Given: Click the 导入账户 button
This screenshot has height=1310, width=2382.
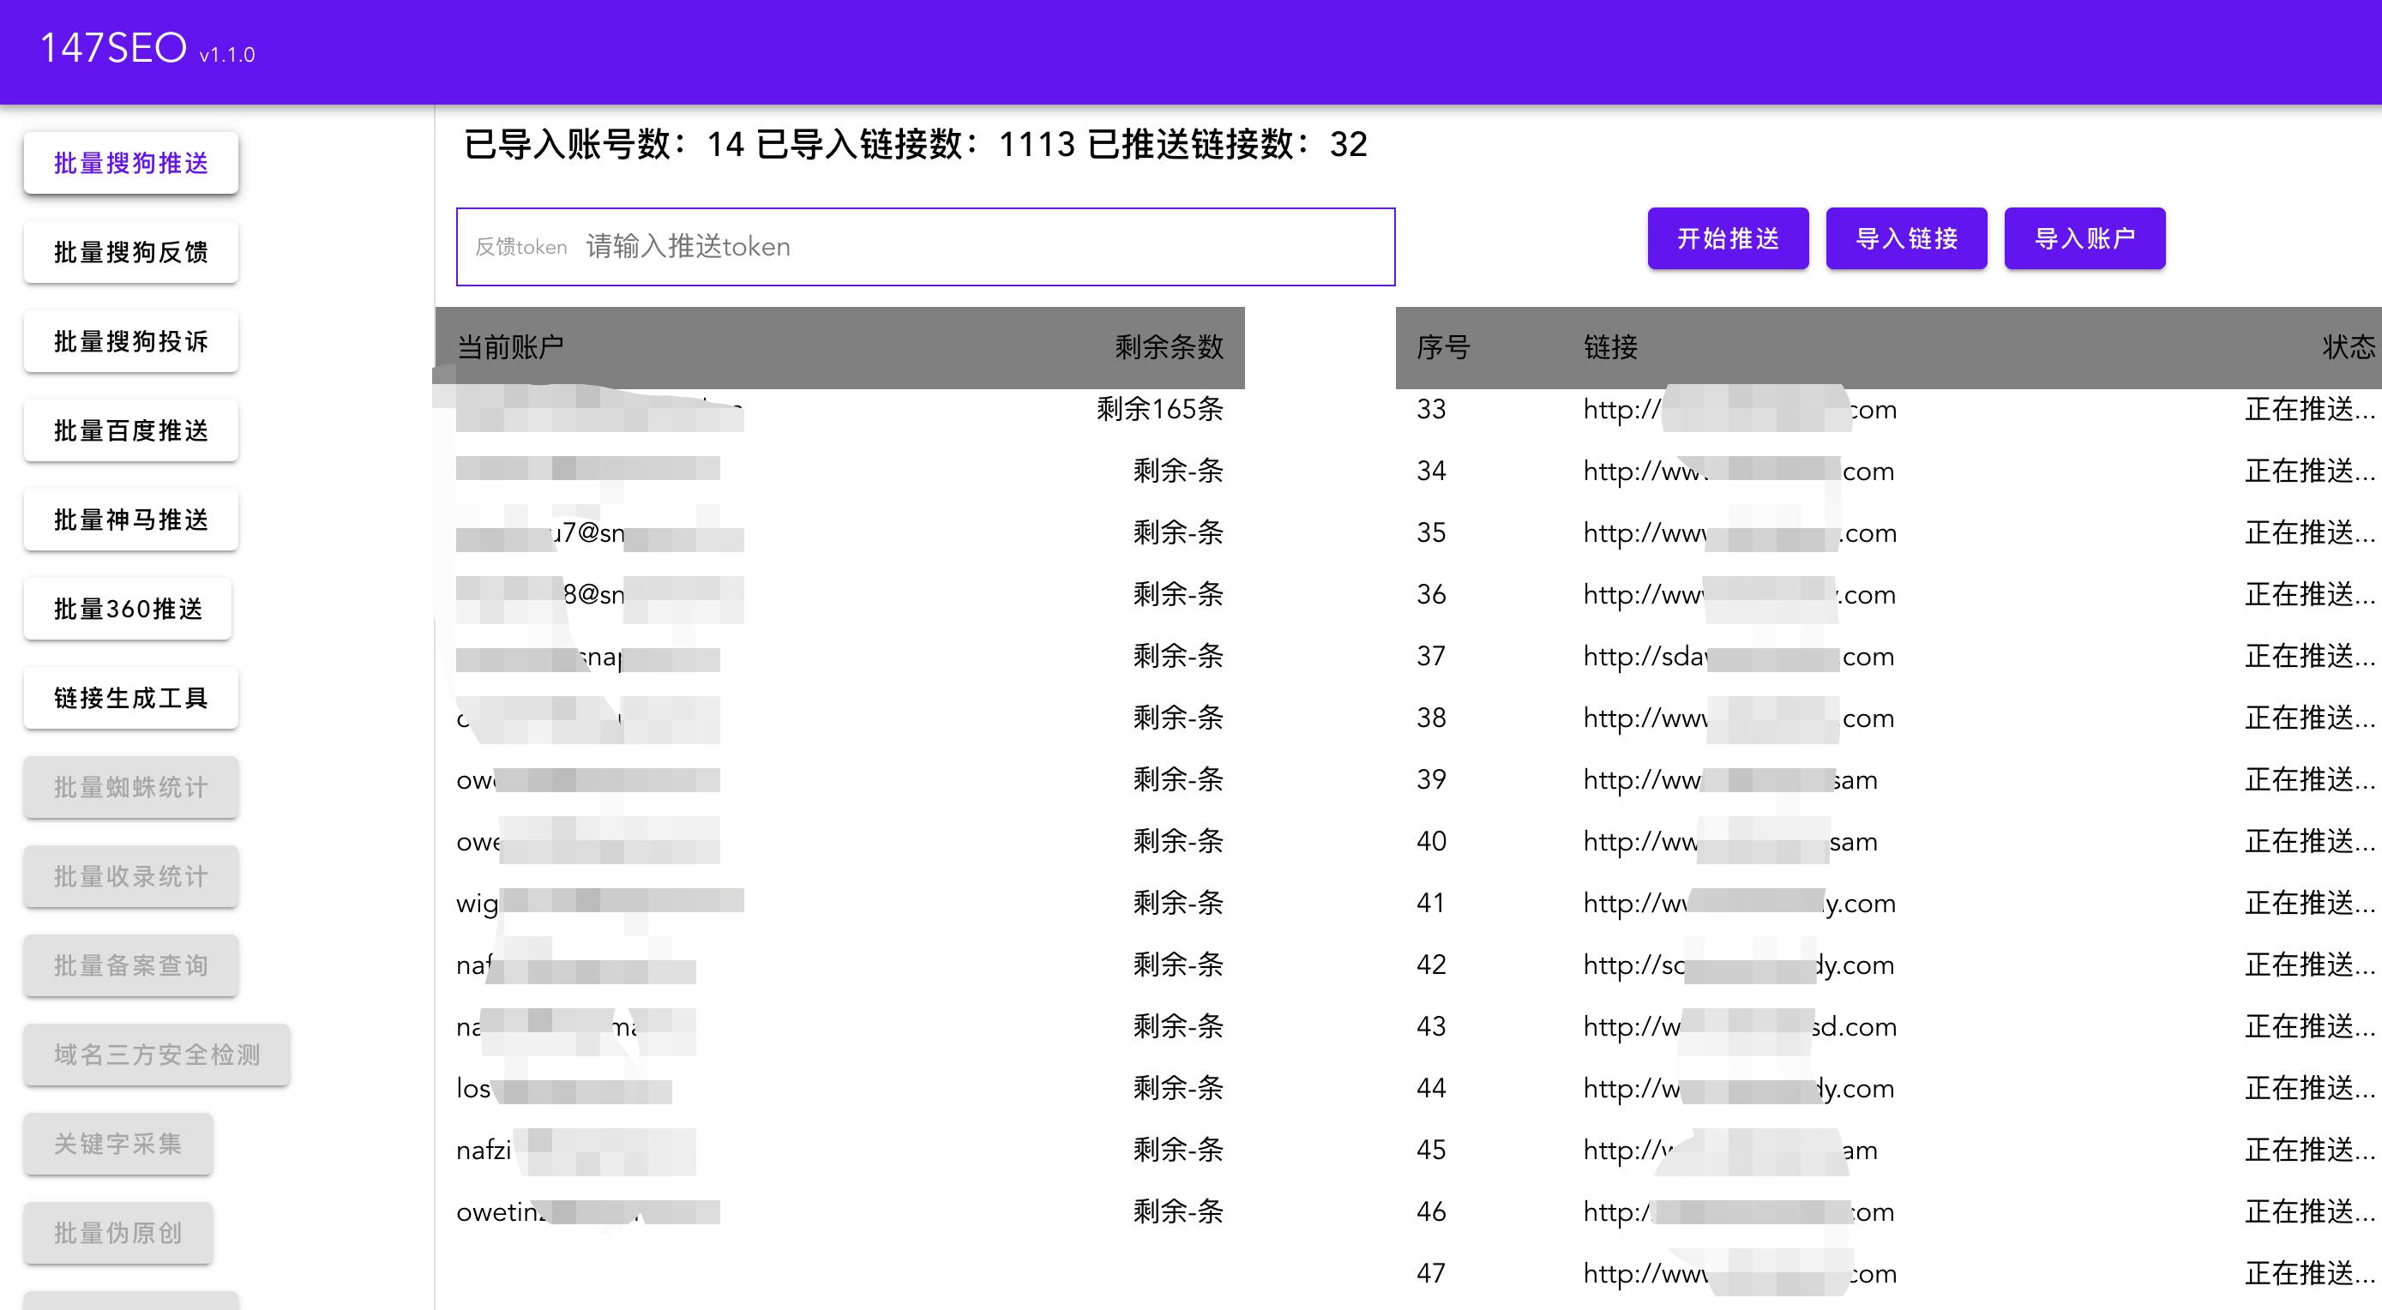Looking at the screenshot, I should pyautogui.click(x=2084, y=238).
